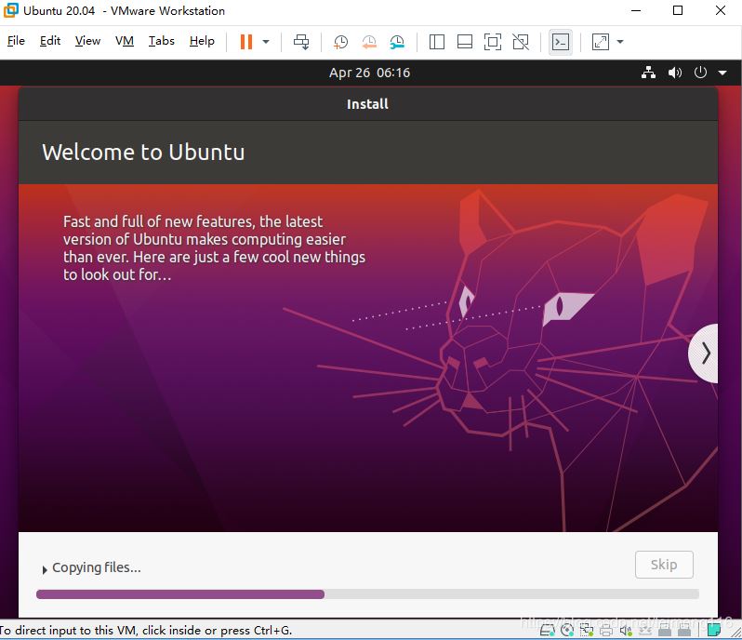Toggle the library sidebar view icon
This screenshot has width=742, height=640.
437,42
